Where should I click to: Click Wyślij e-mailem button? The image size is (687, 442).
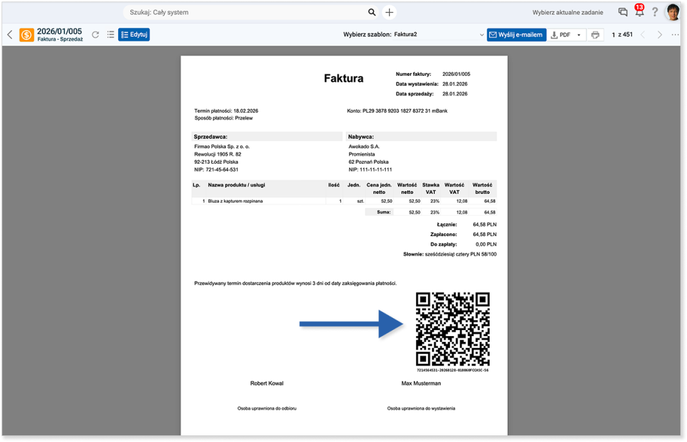click(x=516, y=35)
